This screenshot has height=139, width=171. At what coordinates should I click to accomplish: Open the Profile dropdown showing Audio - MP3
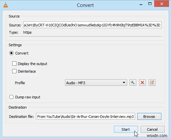point(96,83)
